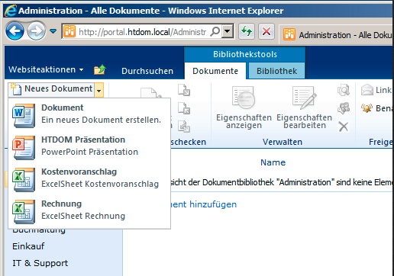394x276 pixels.
Task: Sort by the Name column header
Action: click(x=273, y=162)
